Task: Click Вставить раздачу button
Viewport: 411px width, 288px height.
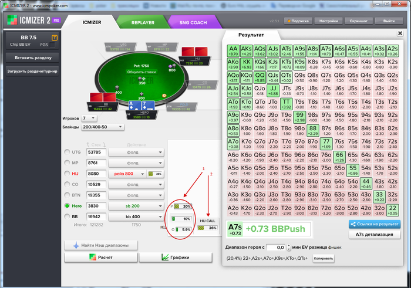Action: (x=33, y=58)
